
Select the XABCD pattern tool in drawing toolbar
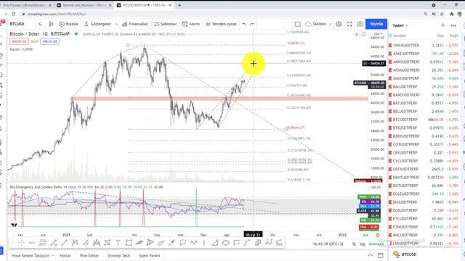pyautogui.click(x=75, y=243)
